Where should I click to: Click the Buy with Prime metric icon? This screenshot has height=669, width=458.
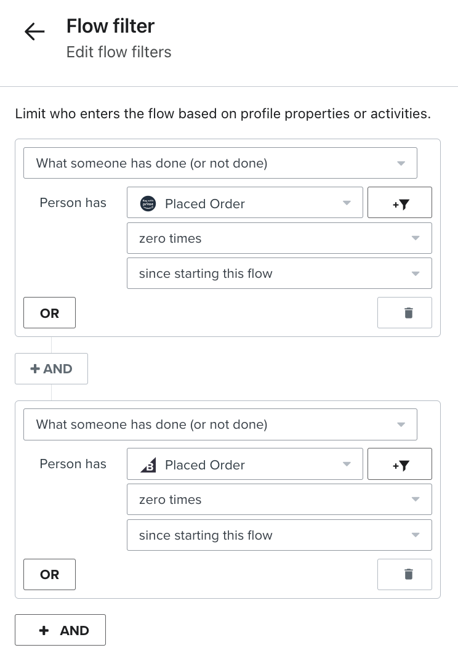[x=148, y=203]
